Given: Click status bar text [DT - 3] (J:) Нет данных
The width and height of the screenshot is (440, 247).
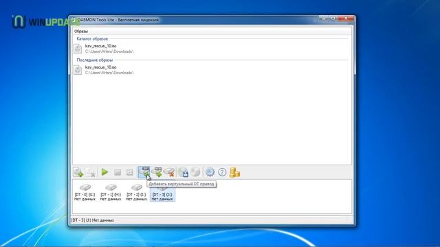Looking at the screenshot, I should pos(92,220).
